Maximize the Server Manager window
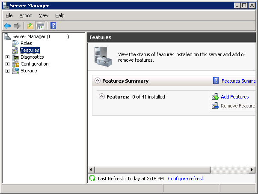 [244, 6]
